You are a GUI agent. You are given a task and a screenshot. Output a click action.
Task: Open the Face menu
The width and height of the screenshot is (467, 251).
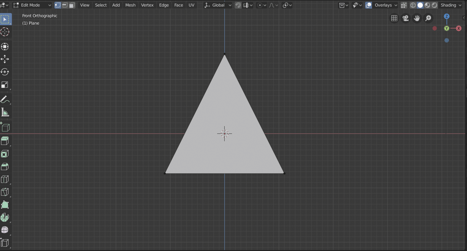[x=179, y=5]
